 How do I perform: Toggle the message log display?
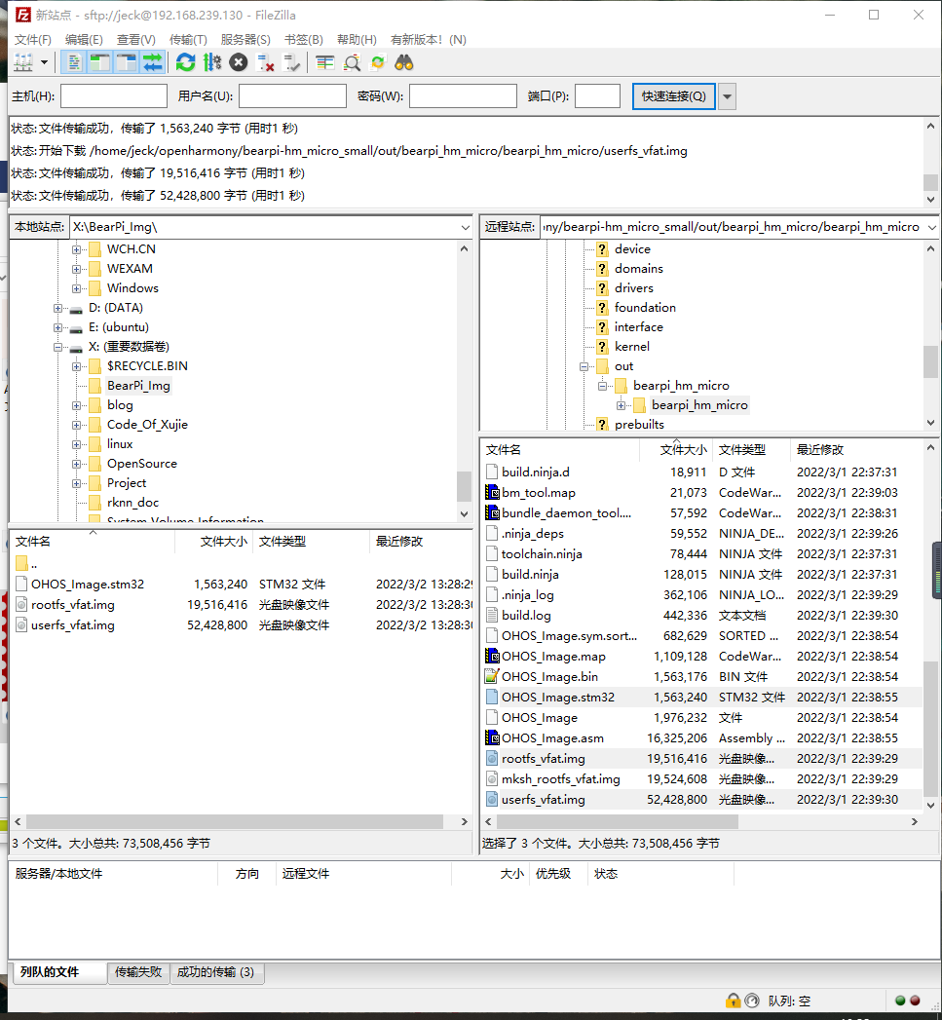pyautogui.click(x=74, y=63)
